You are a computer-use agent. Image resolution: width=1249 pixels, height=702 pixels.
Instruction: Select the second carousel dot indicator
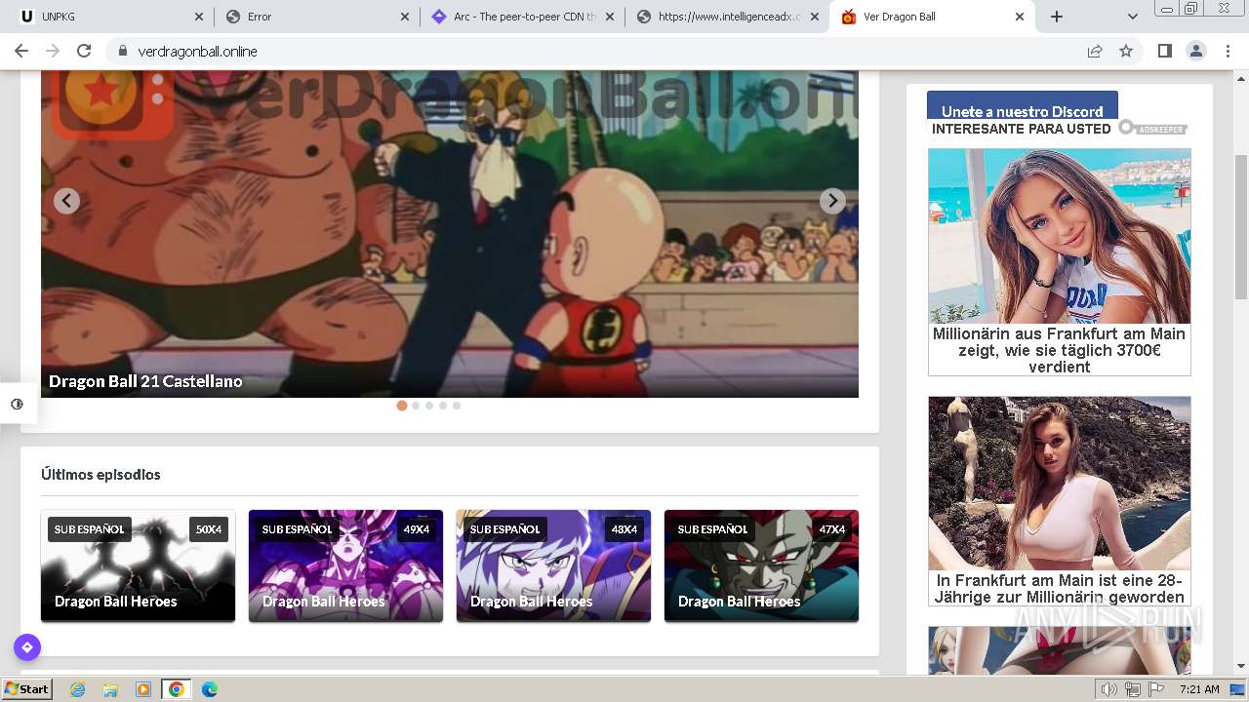[x=416, y=406]
